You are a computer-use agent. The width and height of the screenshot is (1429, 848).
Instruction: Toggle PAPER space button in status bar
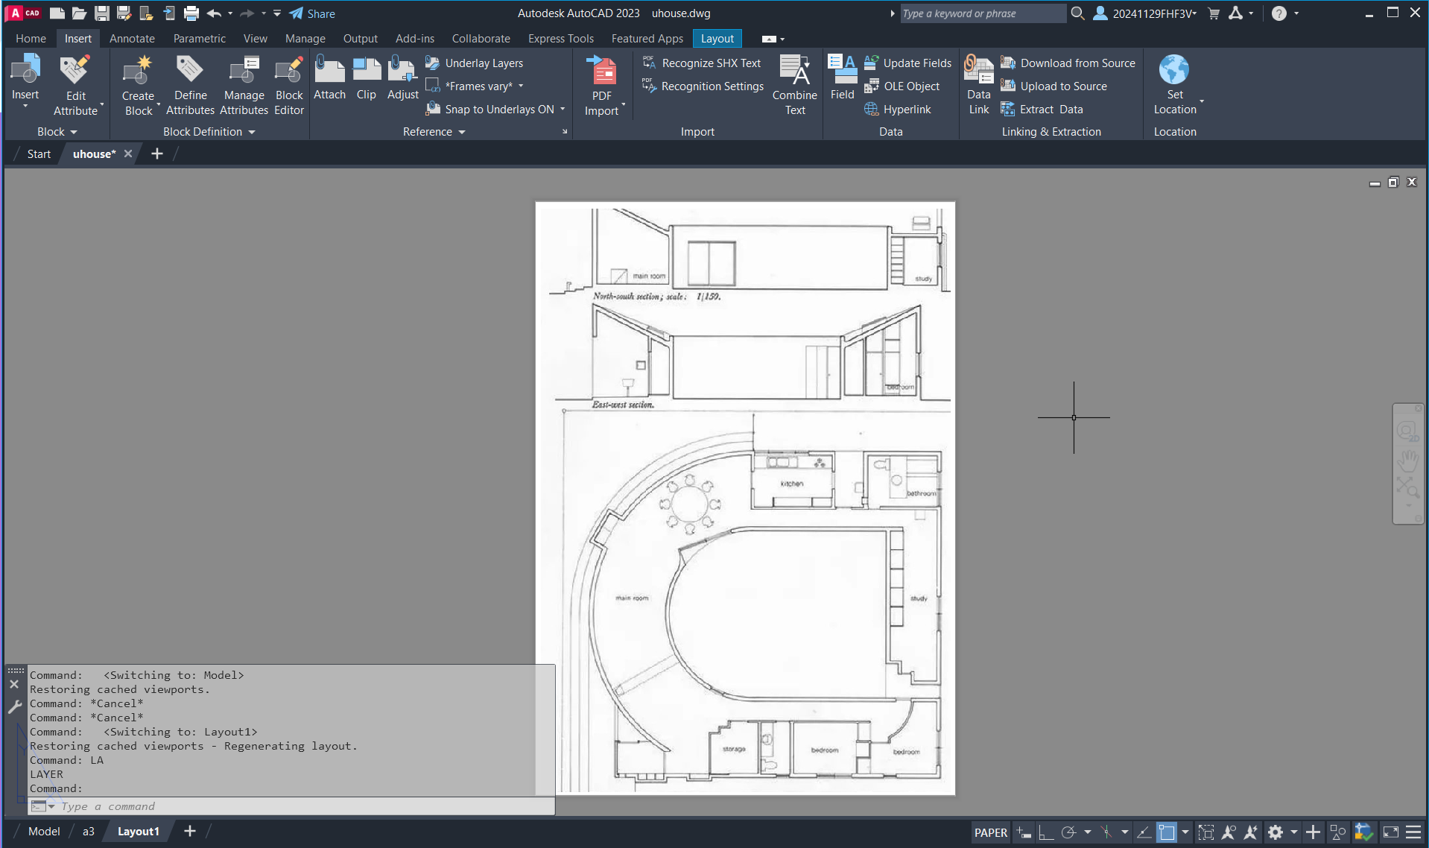pyautogui.click(x=990, y=832)
